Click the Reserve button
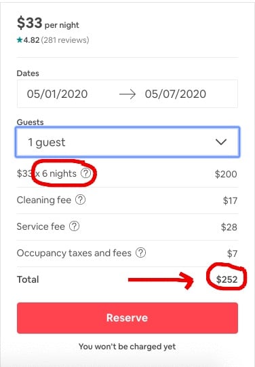Image resolution: width=255 pixels, height=367 pixels. click(x=127, y=318)
